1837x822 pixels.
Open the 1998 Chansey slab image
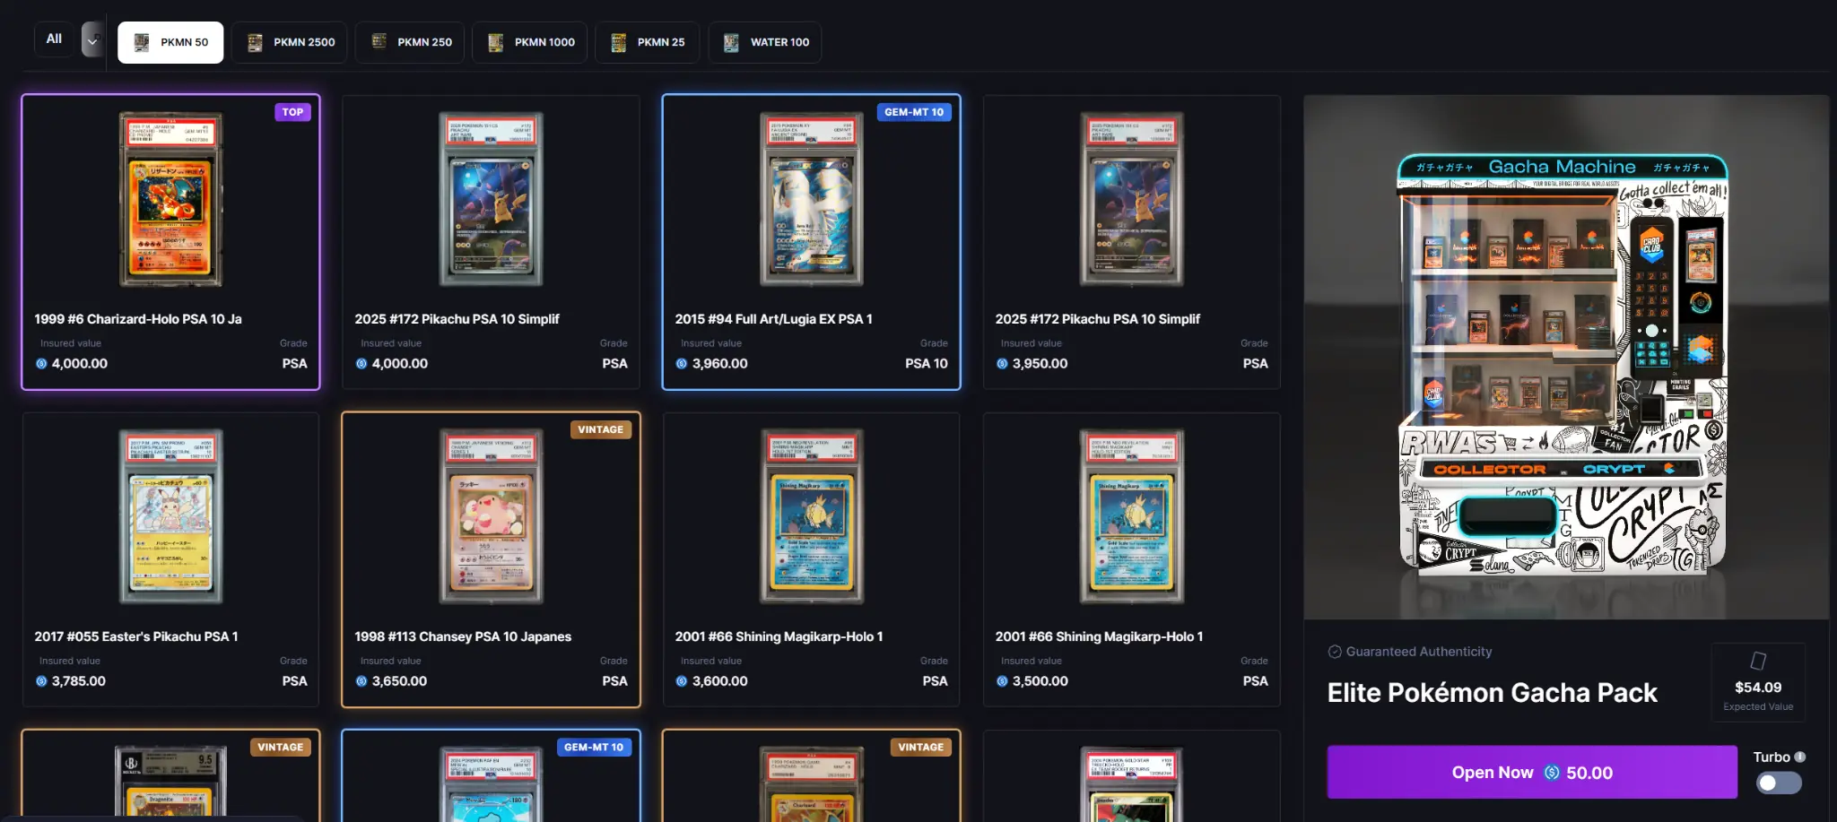pyautogui.click(x=492, y=516)
